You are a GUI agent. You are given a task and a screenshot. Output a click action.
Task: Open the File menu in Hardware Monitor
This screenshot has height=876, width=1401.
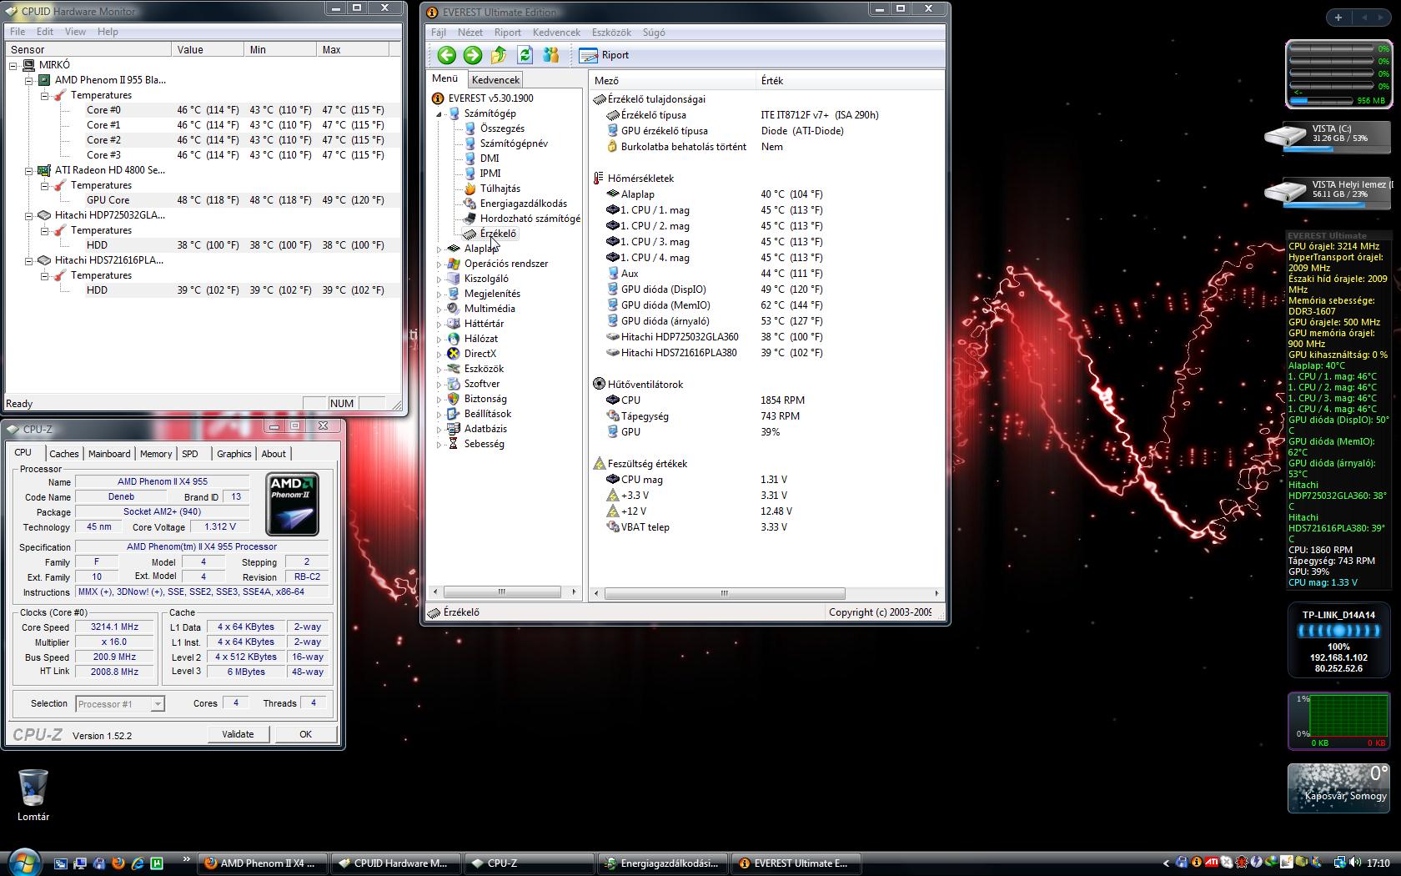coord(18,32)
